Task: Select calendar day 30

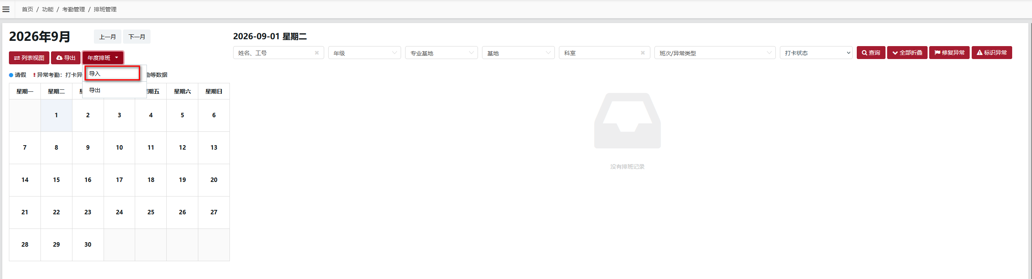Action: [88, 245]
